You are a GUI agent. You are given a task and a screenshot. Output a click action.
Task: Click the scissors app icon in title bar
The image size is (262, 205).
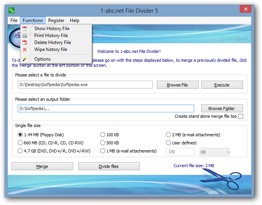pos(12,10)
